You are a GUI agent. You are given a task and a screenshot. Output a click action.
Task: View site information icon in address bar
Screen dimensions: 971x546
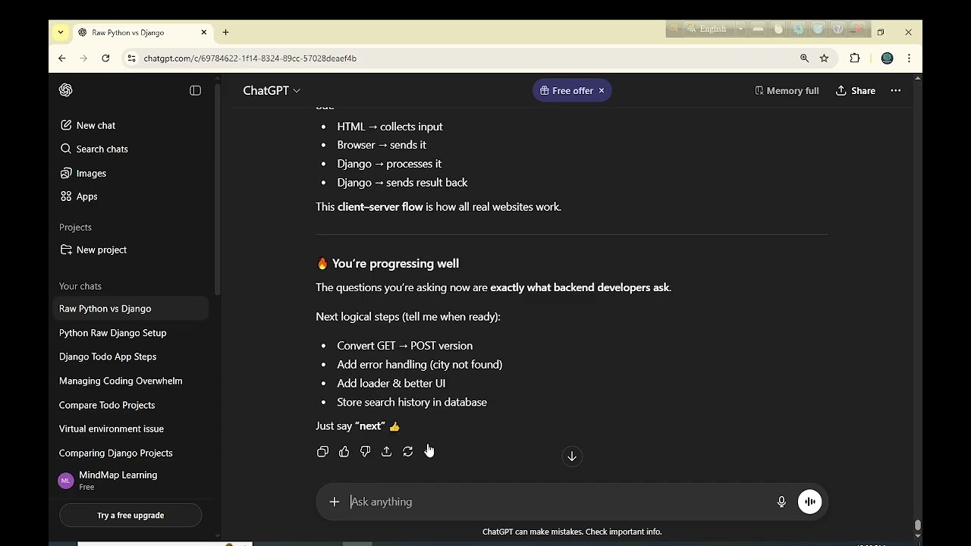pos(131,58)
